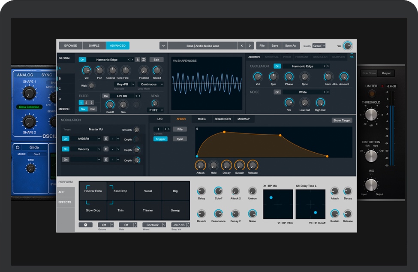This screenshot has width=418, height=272.
Task: Select the Hoover Echo transform pad
Action: (x=93, y=191)
